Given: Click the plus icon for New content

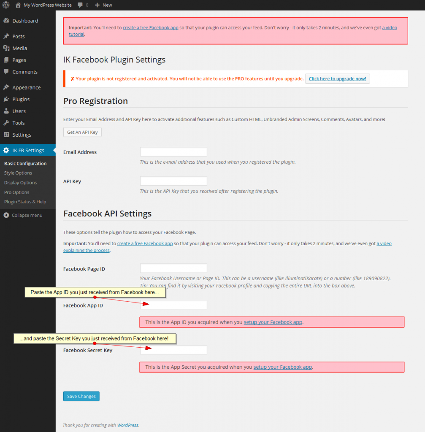Looking at the screenshot, I should coord(97,5).
